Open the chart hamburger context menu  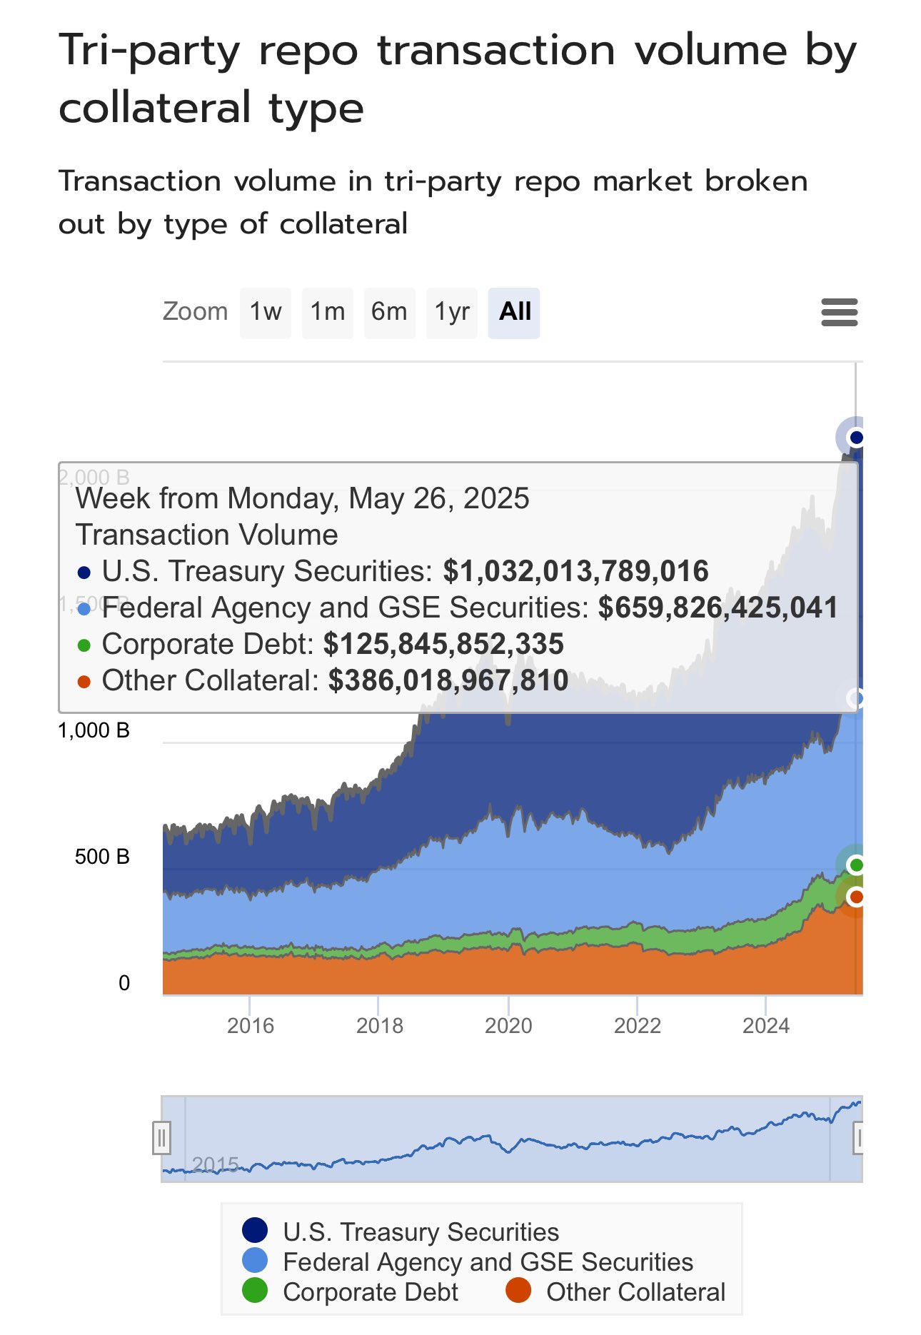click(x=839, y=313)
